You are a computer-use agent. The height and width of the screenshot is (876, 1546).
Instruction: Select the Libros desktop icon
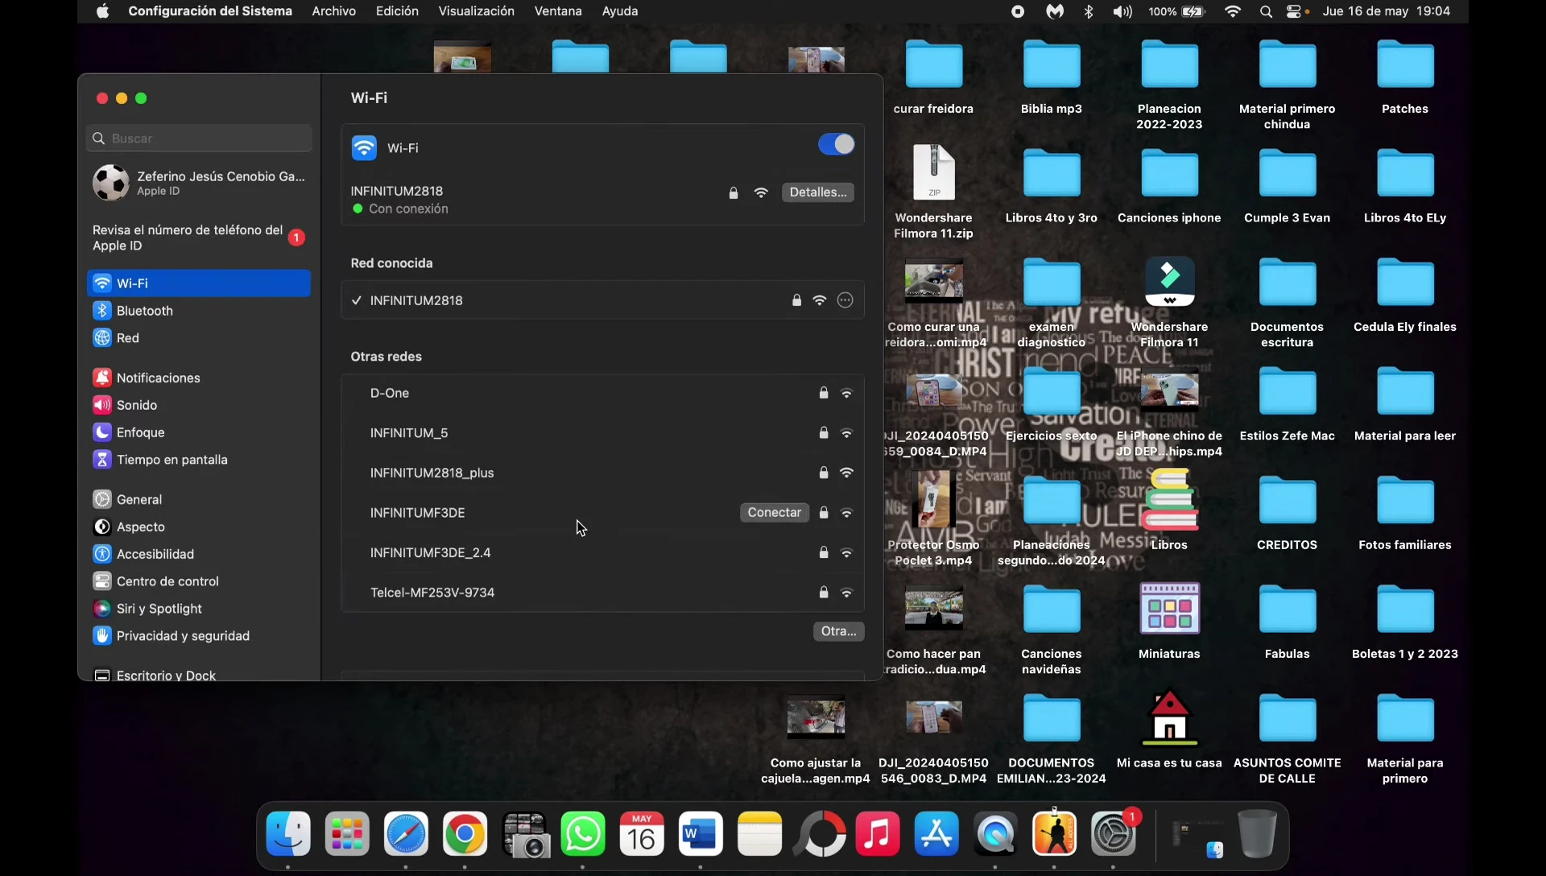coord(1169,510)
